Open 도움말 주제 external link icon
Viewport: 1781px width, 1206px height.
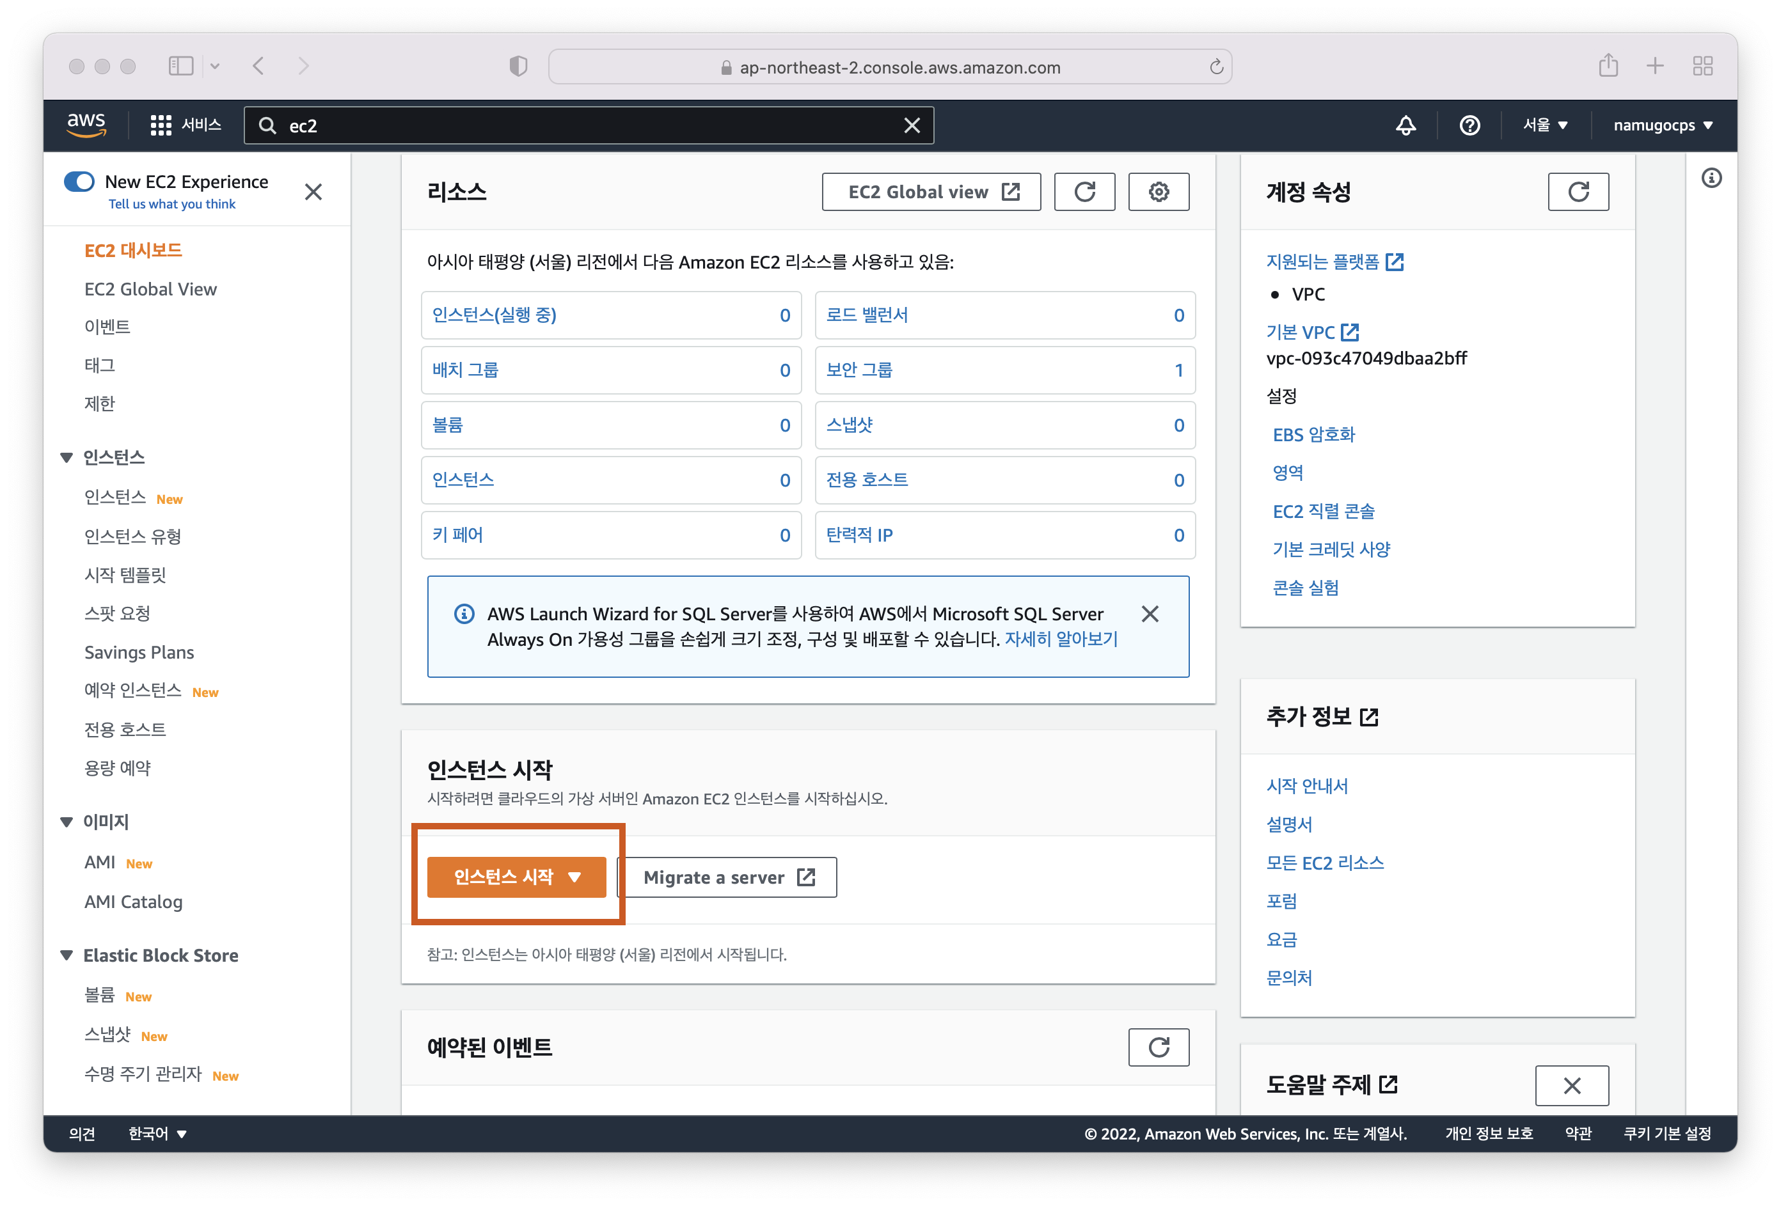tap(1388, 1085)
